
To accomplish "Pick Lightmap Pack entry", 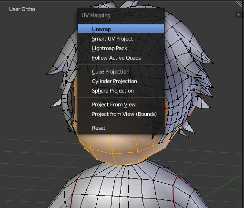I will pyautogui.click(x=121, y=48).
